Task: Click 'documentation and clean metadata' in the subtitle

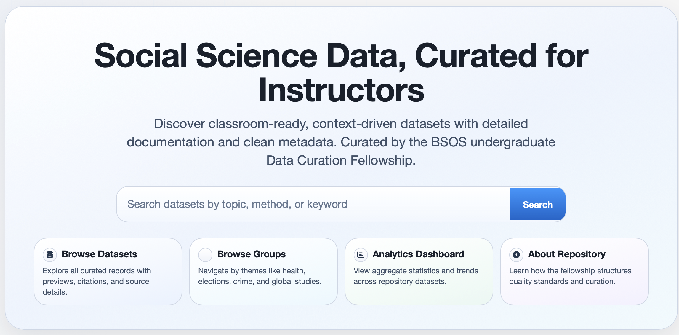Action: (231, 142)
